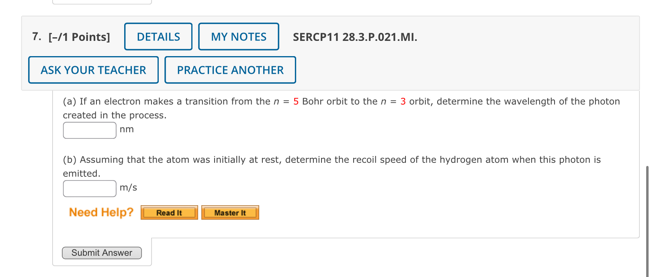Viewport: 651px width, 277px height.
Task: Click the problem number 7 heading
Action: (36, 36)
